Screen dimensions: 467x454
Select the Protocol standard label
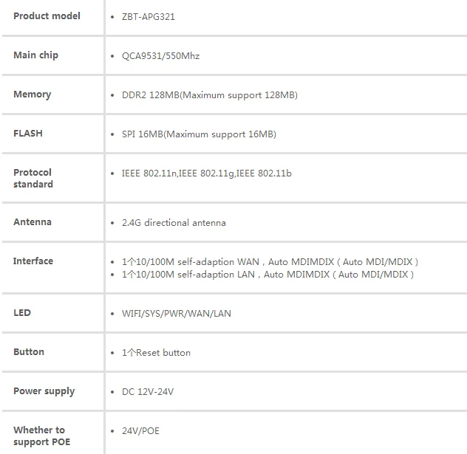33,178
